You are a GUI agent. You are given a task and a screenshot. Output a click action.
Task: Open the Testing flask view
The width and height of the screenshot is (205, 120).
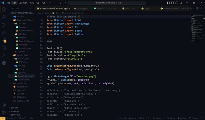[x=4, y=55]
